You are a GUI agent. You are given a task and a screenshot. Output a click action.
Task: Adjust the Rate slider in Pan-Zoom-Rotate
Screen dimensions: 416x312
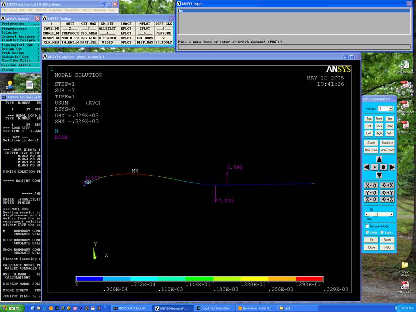[373, 214]
